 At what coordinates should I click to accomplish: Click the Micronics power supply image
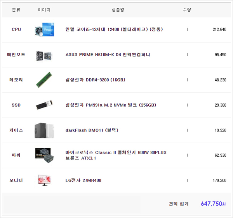pos(44,155)
